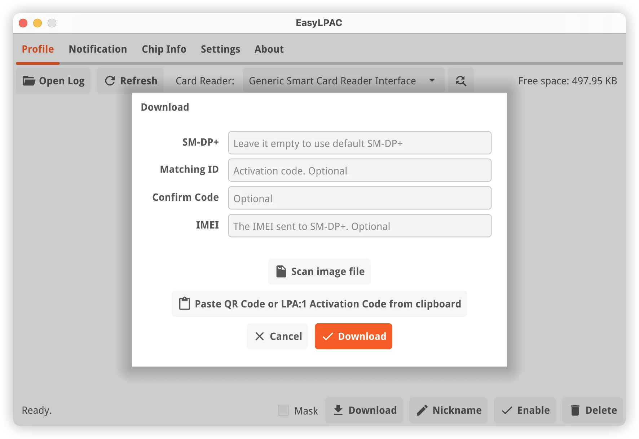Select the Confirm Code input box

tap(360, 198)
